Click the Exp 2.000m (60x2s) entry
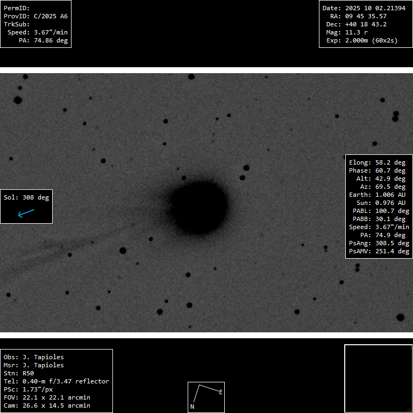The image size is (413, 413). [360, 40]
